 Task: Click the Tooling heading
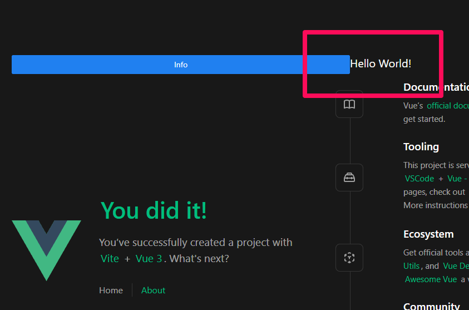(x=421, y=147)
